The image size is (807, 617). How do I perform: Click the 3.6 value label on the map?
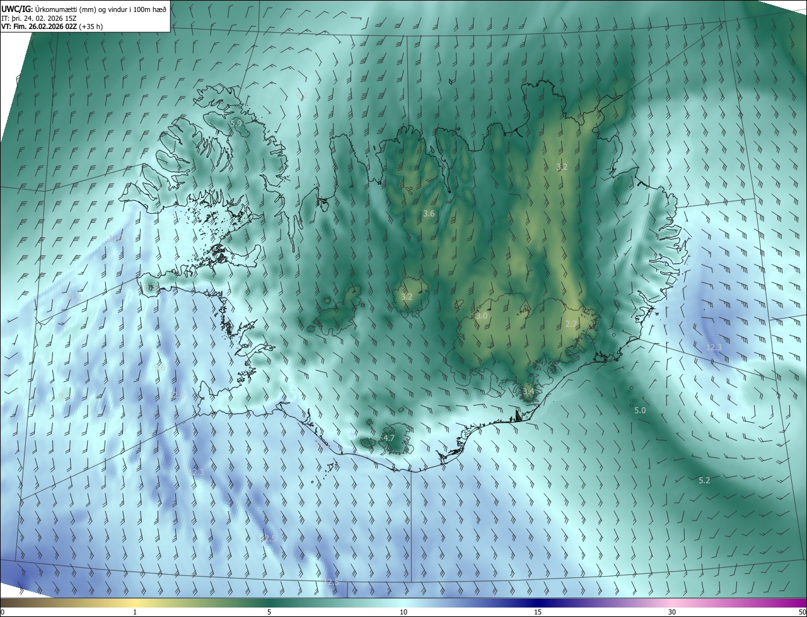click(x=429, y=214)
